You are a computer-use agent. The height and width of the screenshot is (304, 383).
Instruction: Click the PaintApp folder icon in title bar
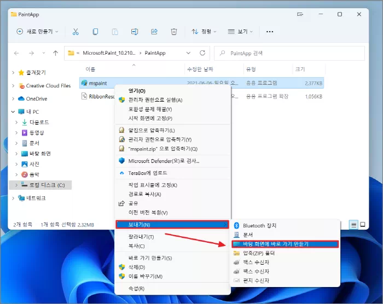(x=14, y=14)
